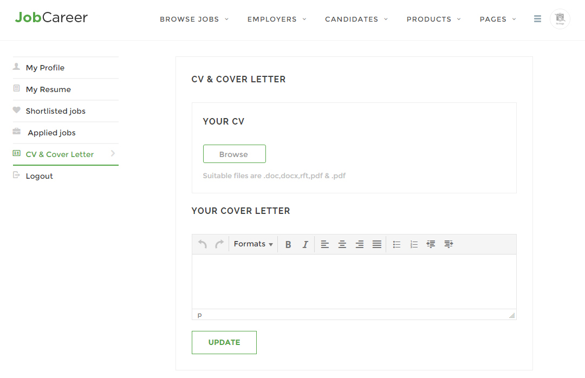Click the redo icon in editor toolbar
The image size is (585, 378).
219,244
